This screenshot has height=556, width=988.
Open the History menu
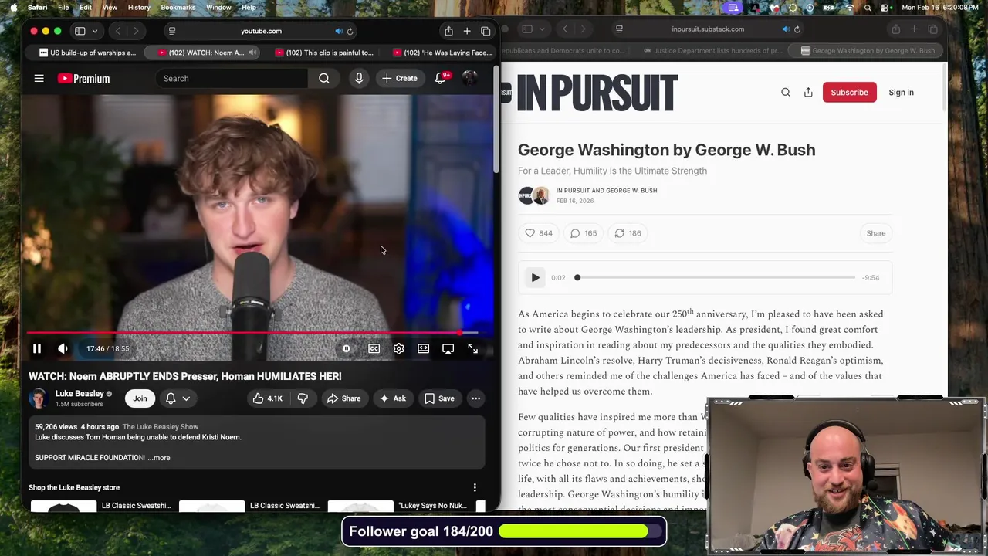coord(139,8)
